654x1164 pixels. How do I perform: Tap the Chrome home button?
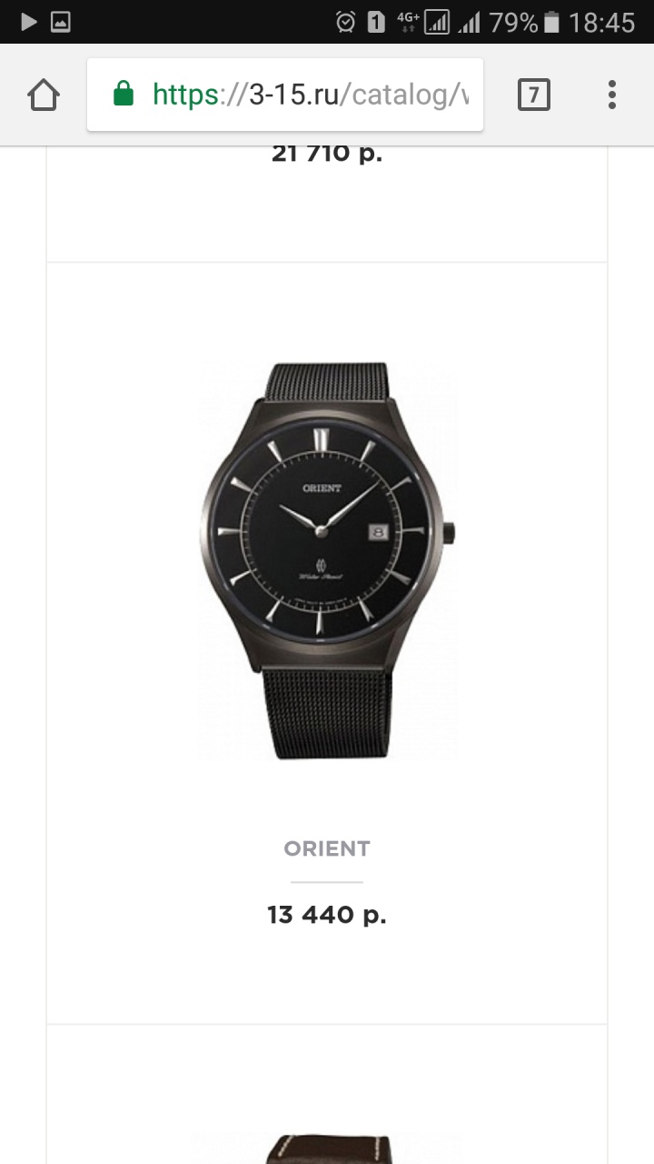pyautogui.click(x=44, y=95)
